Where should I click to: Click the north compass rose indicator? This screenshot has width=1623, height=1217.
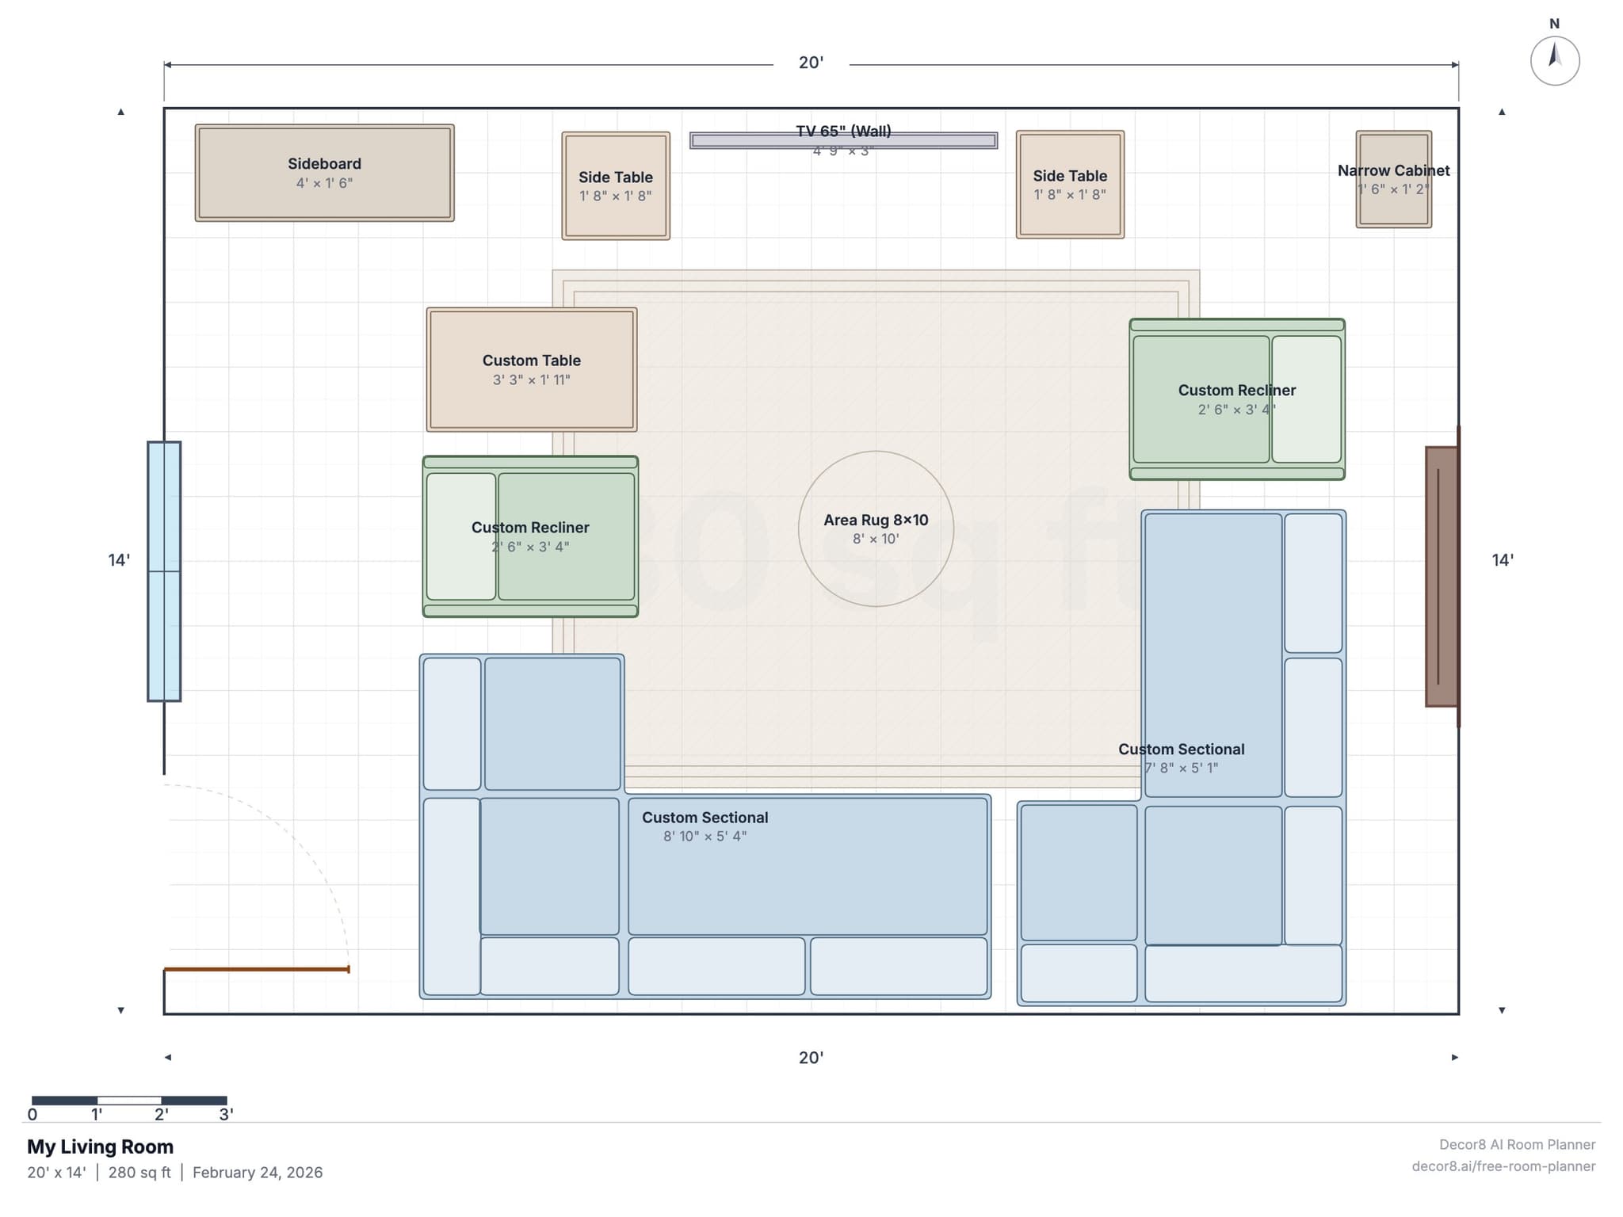(1554, 59)
